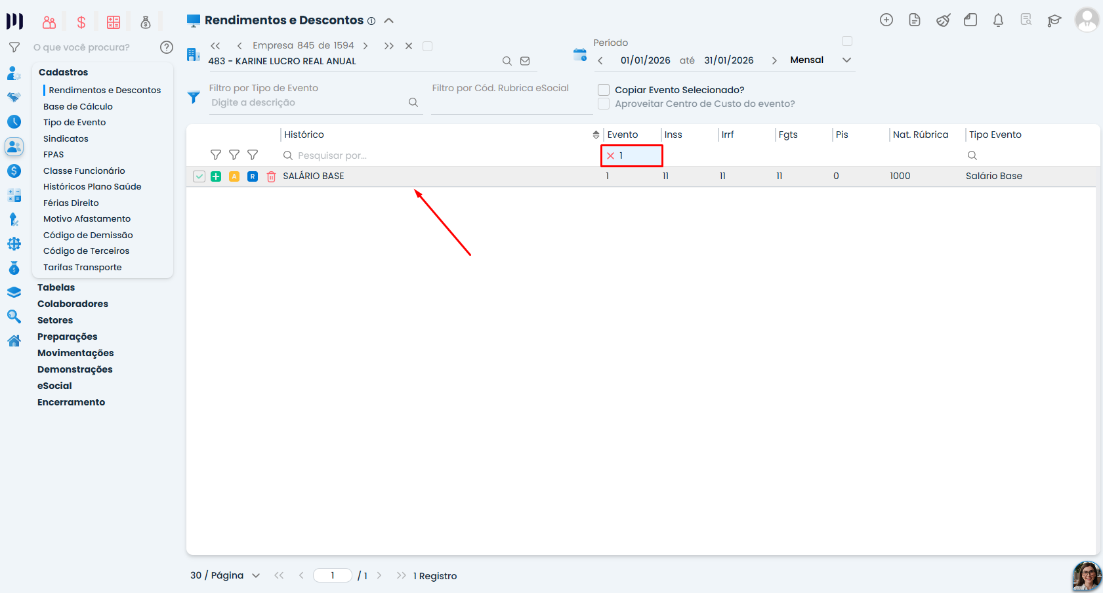Click the Salário Base Tipo Evento cell
The image size is (1103, 593).
993,176
